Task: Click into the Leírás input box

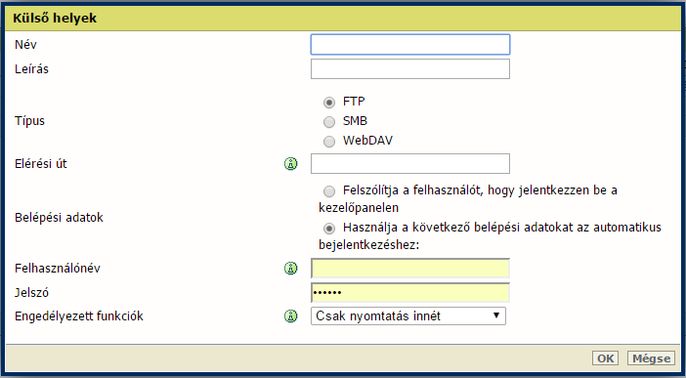Action: tap(410, 69)
